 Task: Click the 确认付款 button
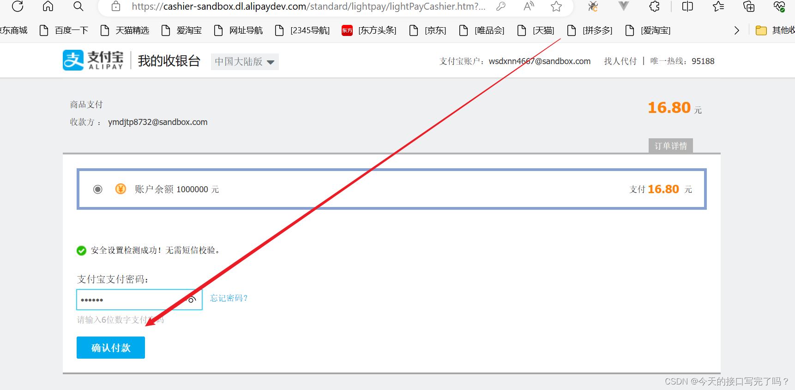click(x=111, y=348)
